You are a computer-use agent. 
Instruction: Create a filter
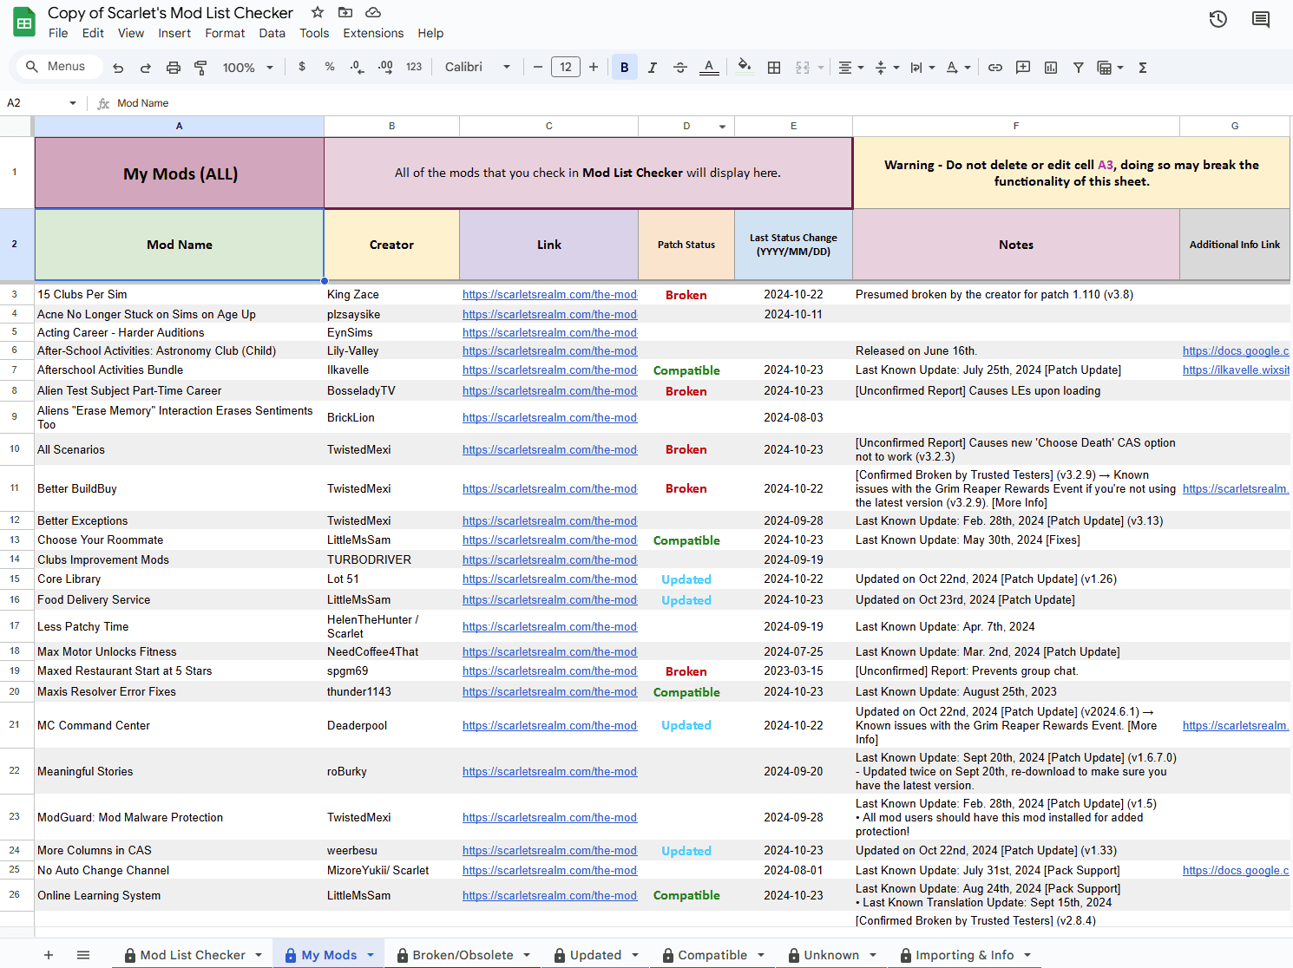pyautogui.click(x=1079, y=67)
